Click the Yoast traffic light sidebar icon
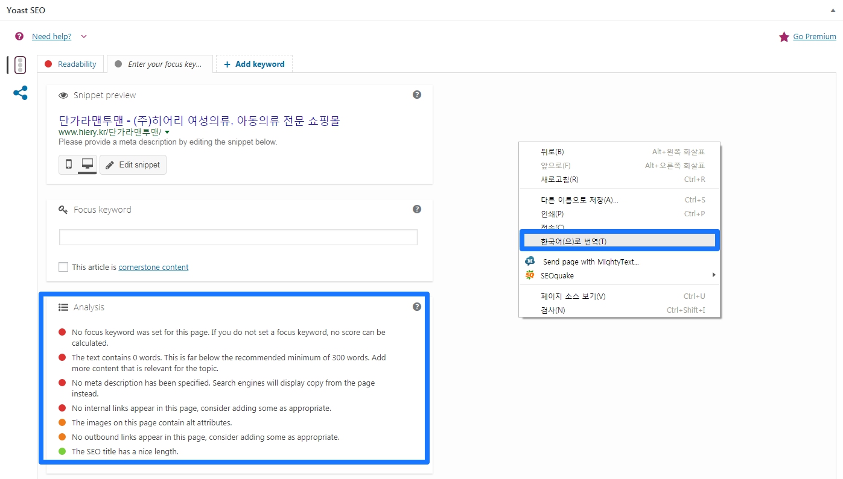This screenshot has height=479, width=843. [x=20, y=64]
